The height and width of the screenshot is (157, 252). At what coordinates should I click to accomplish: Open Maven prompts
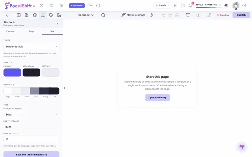[133, 15]
